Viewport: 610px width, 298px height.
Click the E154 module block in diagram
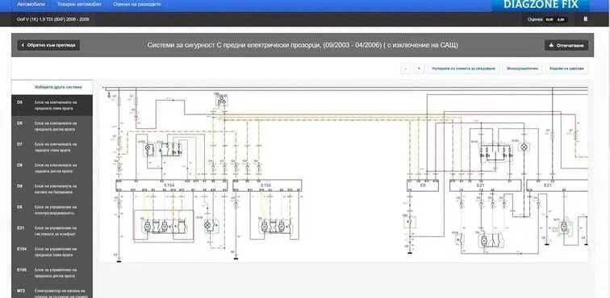[x=172, y=185]
